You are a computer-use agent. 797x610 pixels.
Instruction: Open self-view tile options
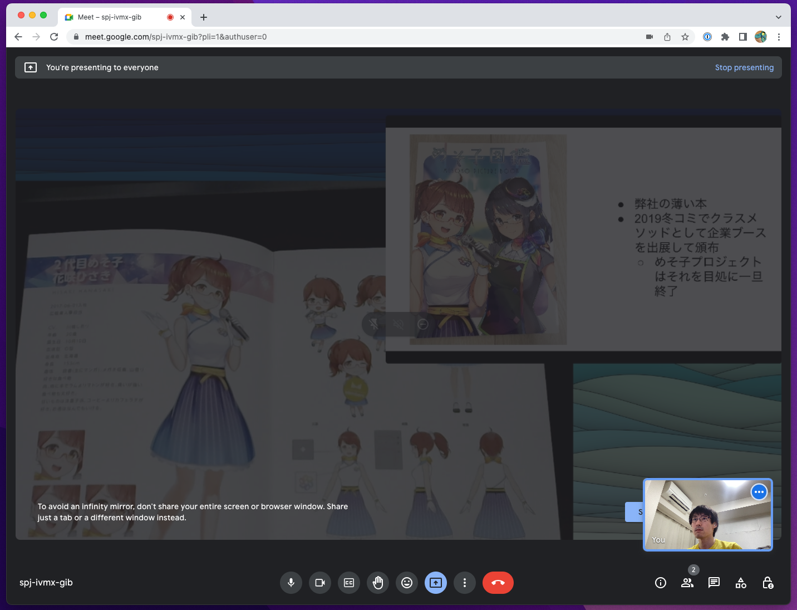[x=759, y=492]
